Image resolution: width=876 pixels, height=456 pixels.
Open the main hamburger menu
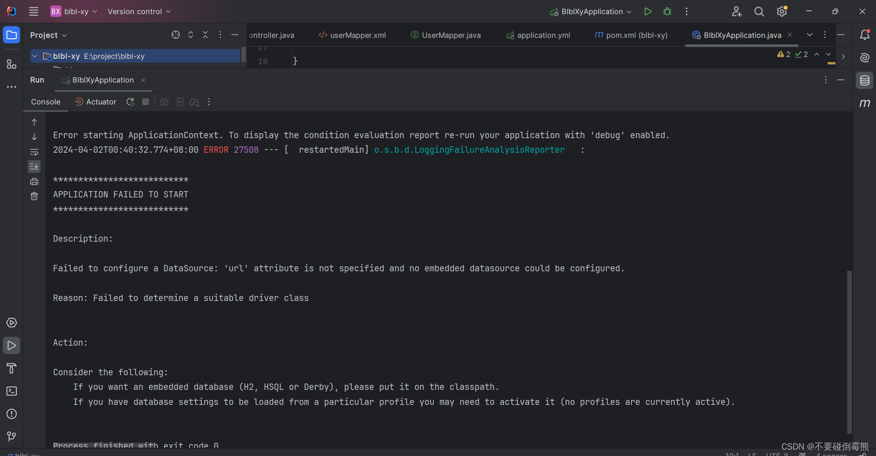click(34, 11)
